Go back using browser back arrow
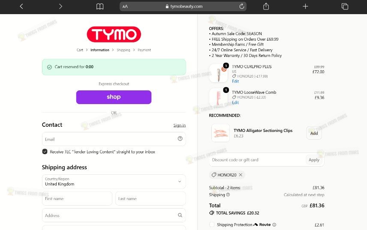367x230 pixels. click(21, 6)
